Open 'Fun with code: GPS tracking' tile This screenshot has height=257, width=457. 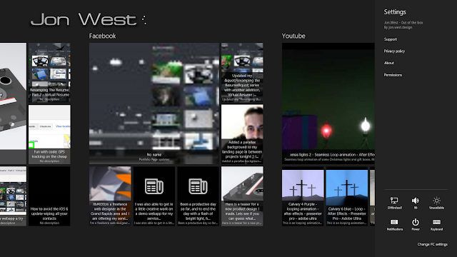(49, 134)
